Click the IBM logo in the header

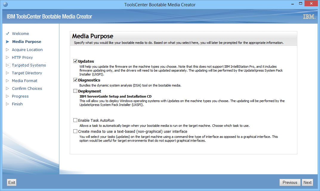[309, 16]
